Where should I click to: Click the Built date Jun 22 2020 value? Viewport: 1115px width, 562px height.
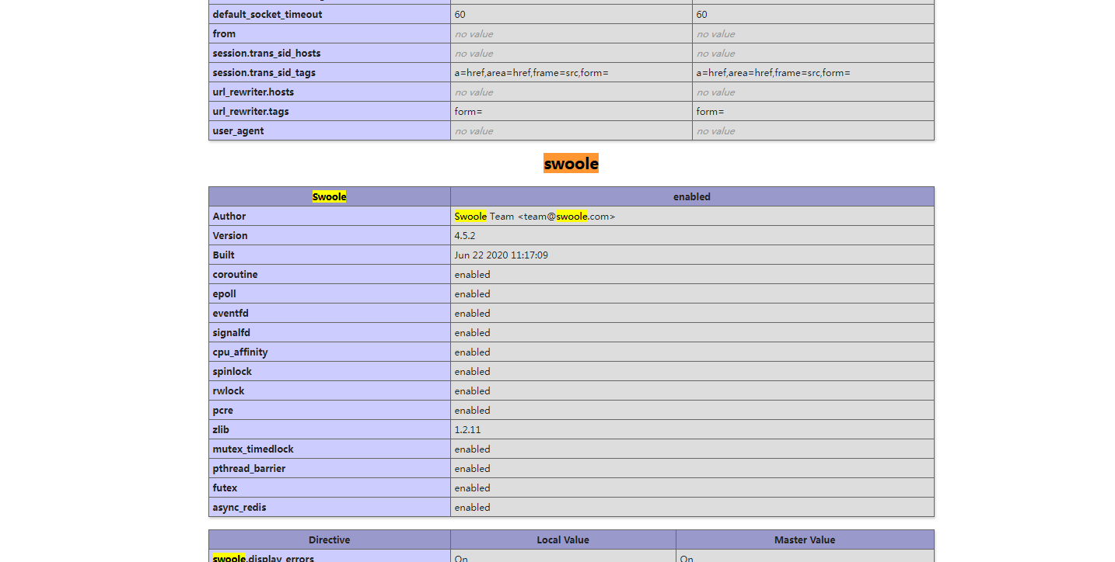click(x=501, y=255)
